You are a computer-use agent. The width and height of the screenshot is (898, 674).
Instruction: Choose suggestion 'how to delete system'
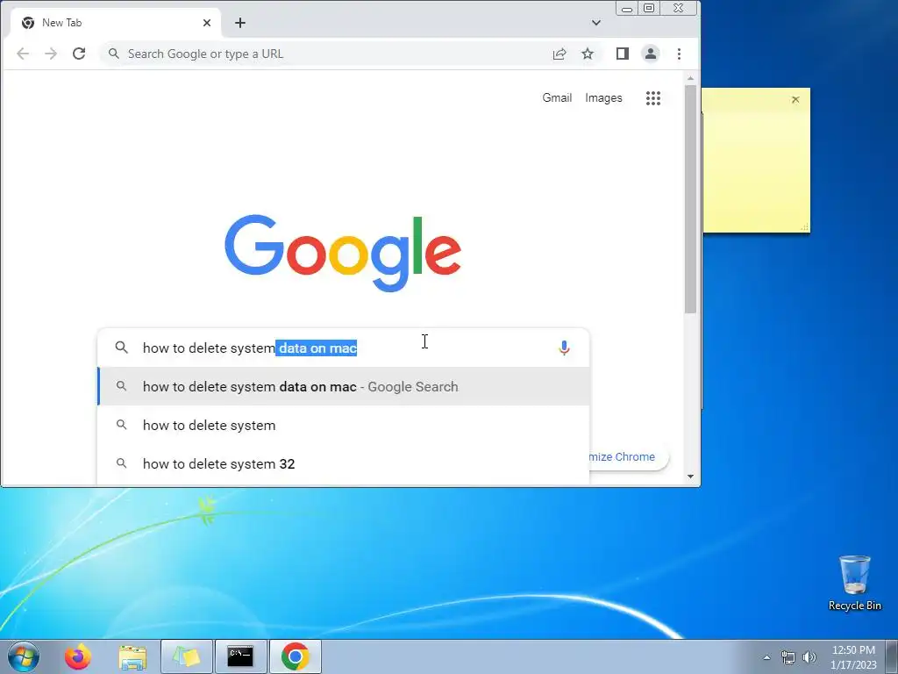click(x=344, y=426)
